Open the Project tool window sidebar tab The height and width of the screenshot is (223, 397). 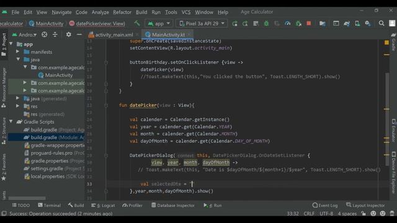tap(4, 45)
